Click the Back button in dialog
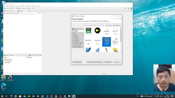Screen dimensions: 175x98 pyautogui.click(x=91, y=62)
